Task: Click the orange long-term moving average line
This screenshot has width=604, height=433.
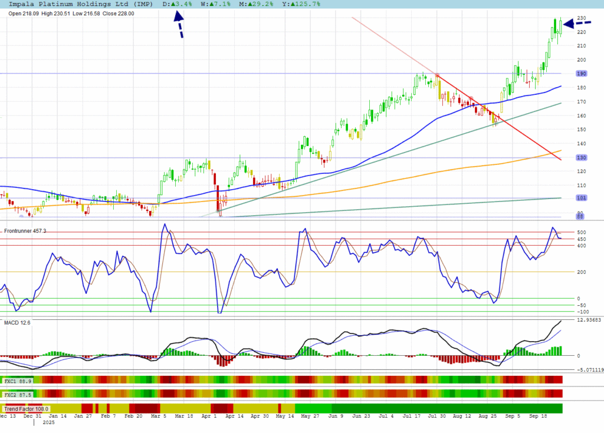Action: pyautogui.click(x=413, y=174)
